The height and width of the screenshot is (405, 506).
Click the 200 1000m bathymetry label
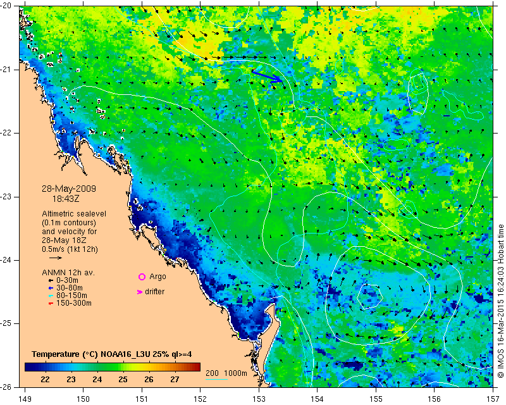click(226, 373)
